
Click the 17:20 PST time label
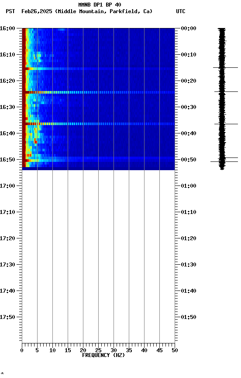(7, 238)
